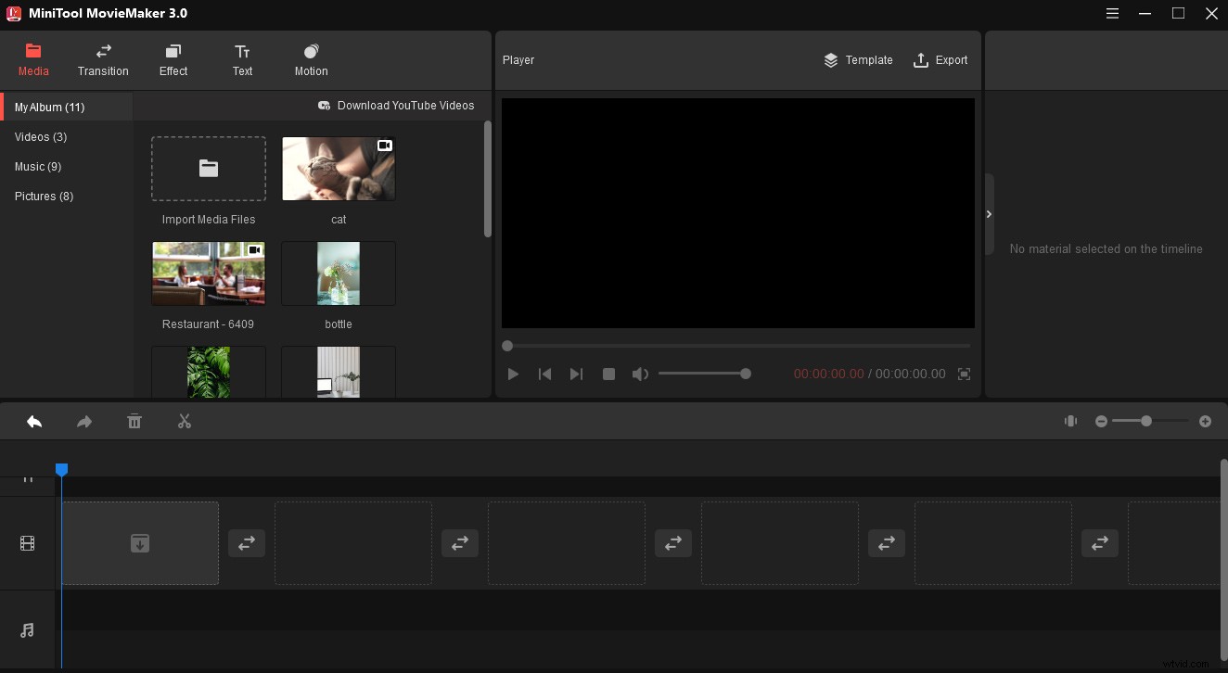This screenshot has height=673, width=1228.
Task: Adjust the timeline zoom slider
Action: coord(1146,421)
